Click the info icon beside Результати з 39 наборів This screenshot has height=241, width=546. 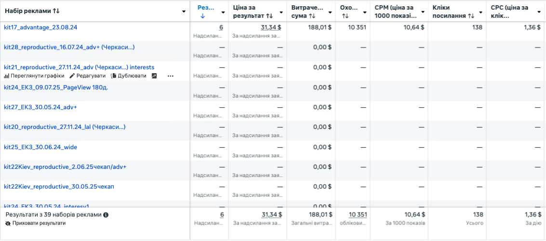106,215
